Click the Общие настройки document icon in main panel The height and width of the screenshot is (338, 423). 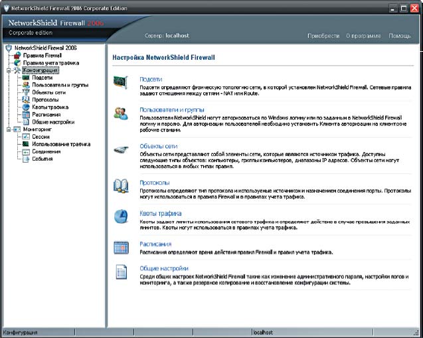[121, 272]
